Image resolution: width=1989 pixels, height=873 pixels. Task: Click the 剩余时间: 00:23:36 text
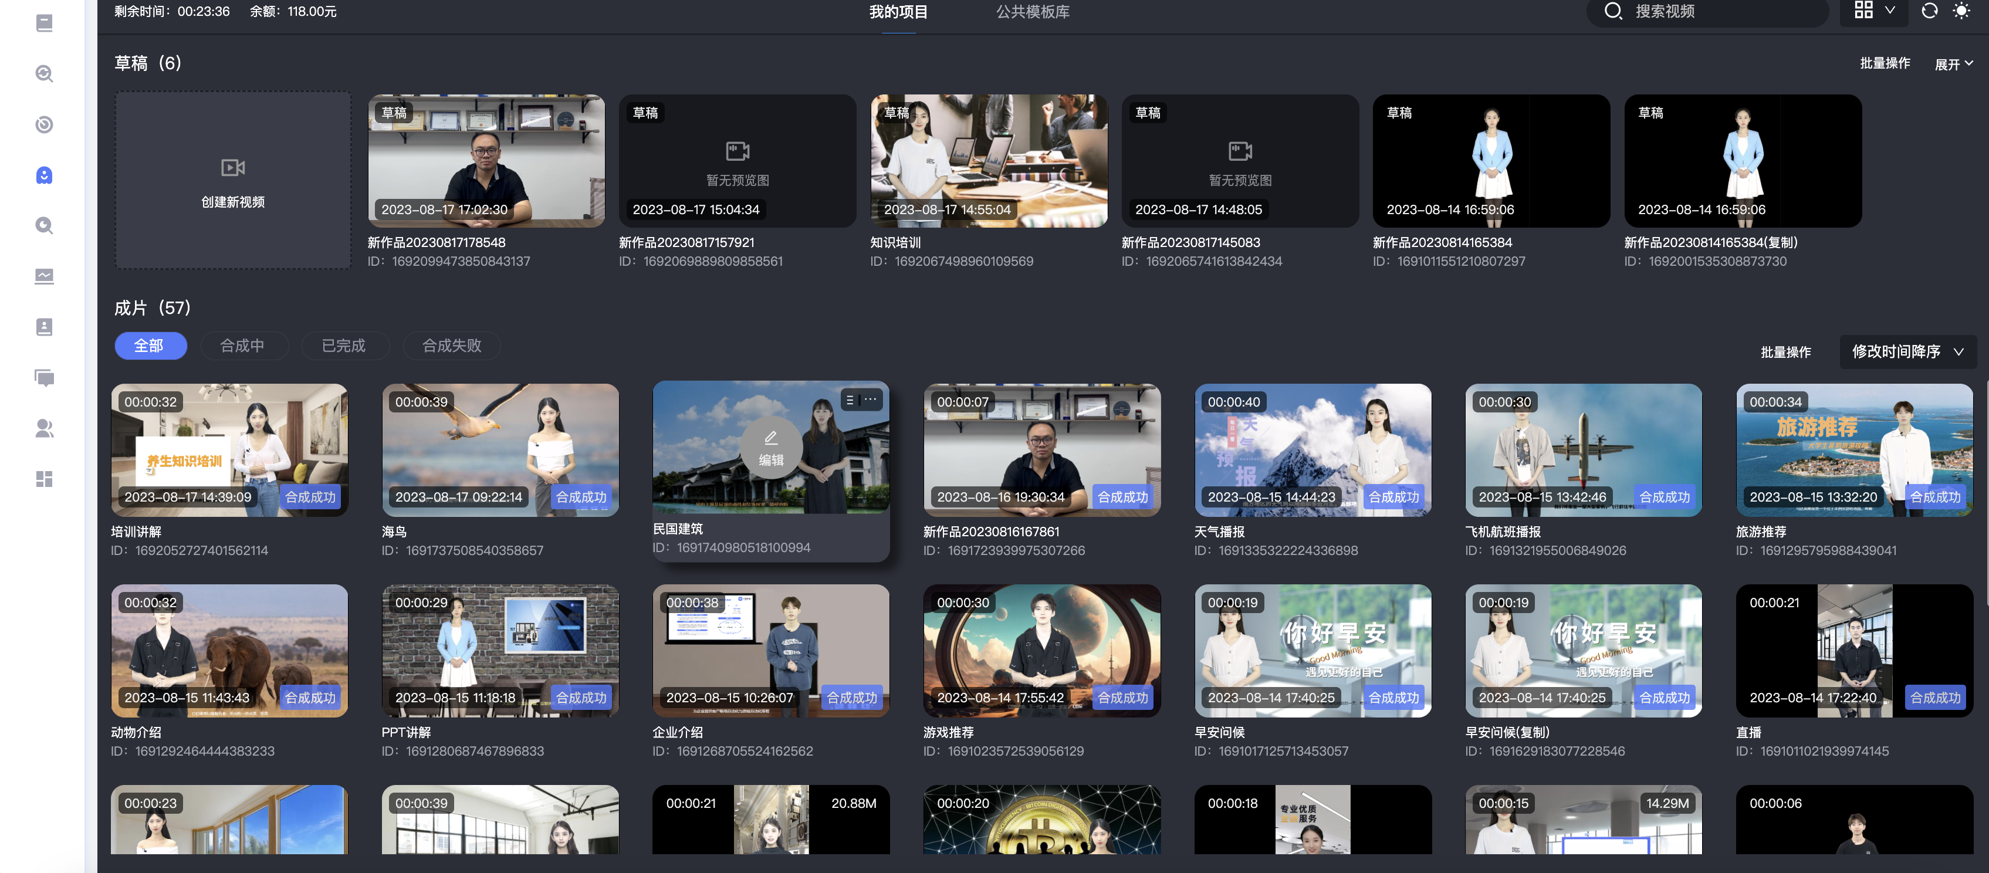pos(171,12)
